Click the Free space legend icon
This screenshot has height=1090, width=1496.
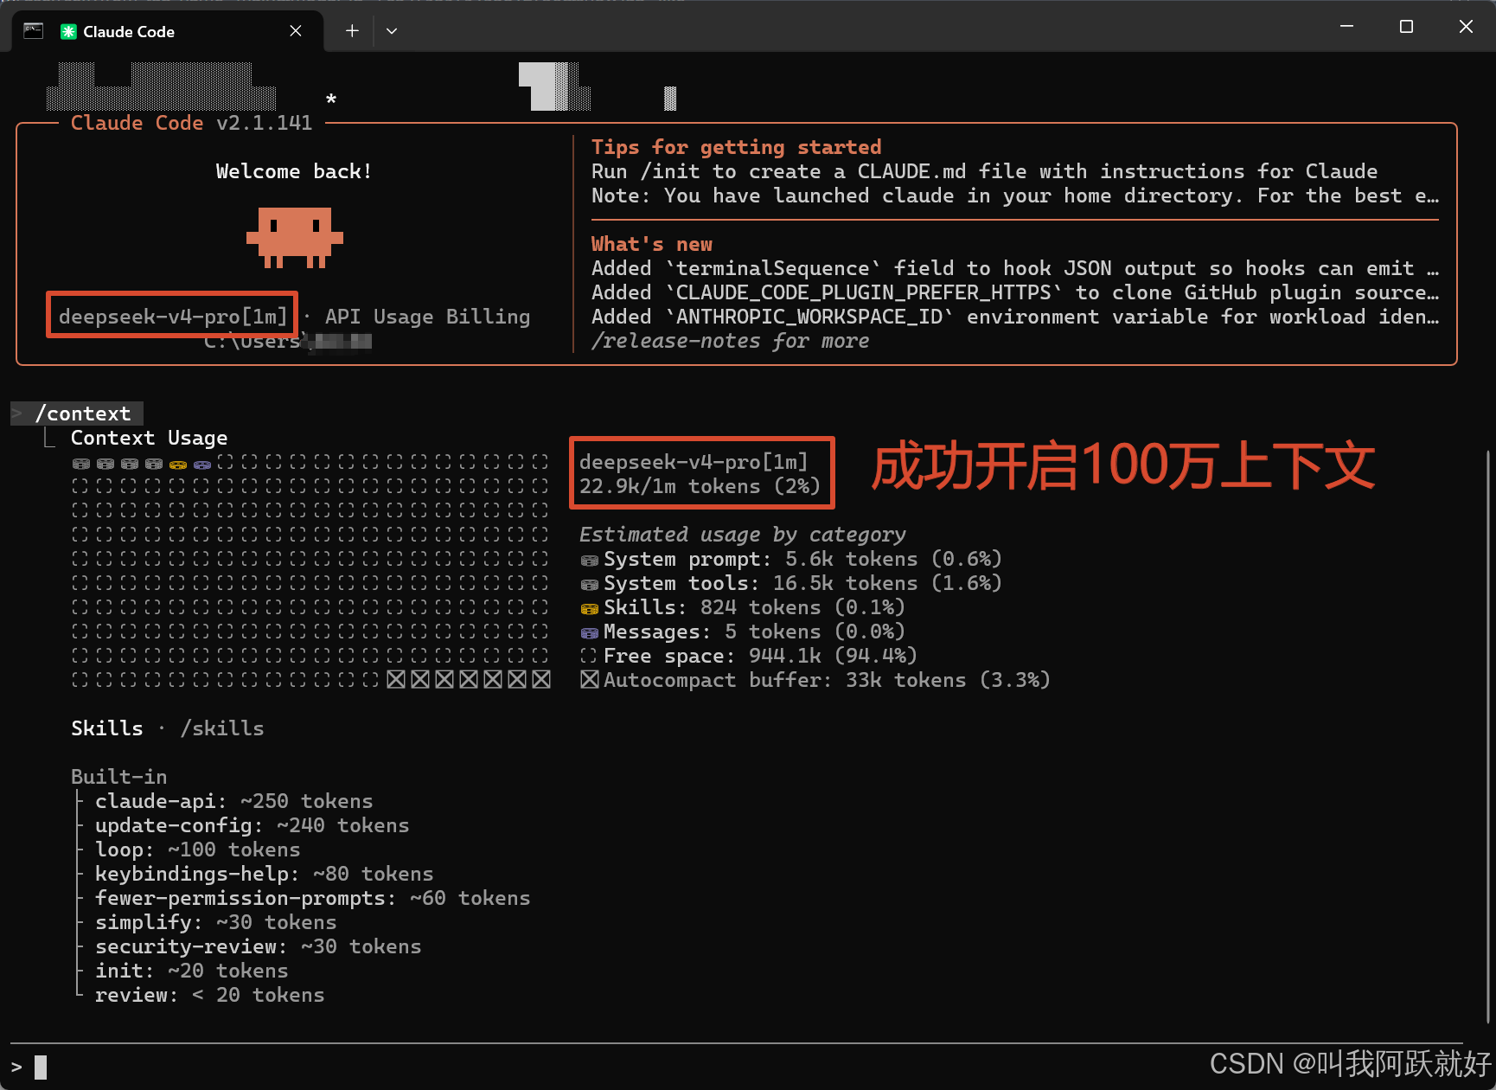(x=589, y=656)
